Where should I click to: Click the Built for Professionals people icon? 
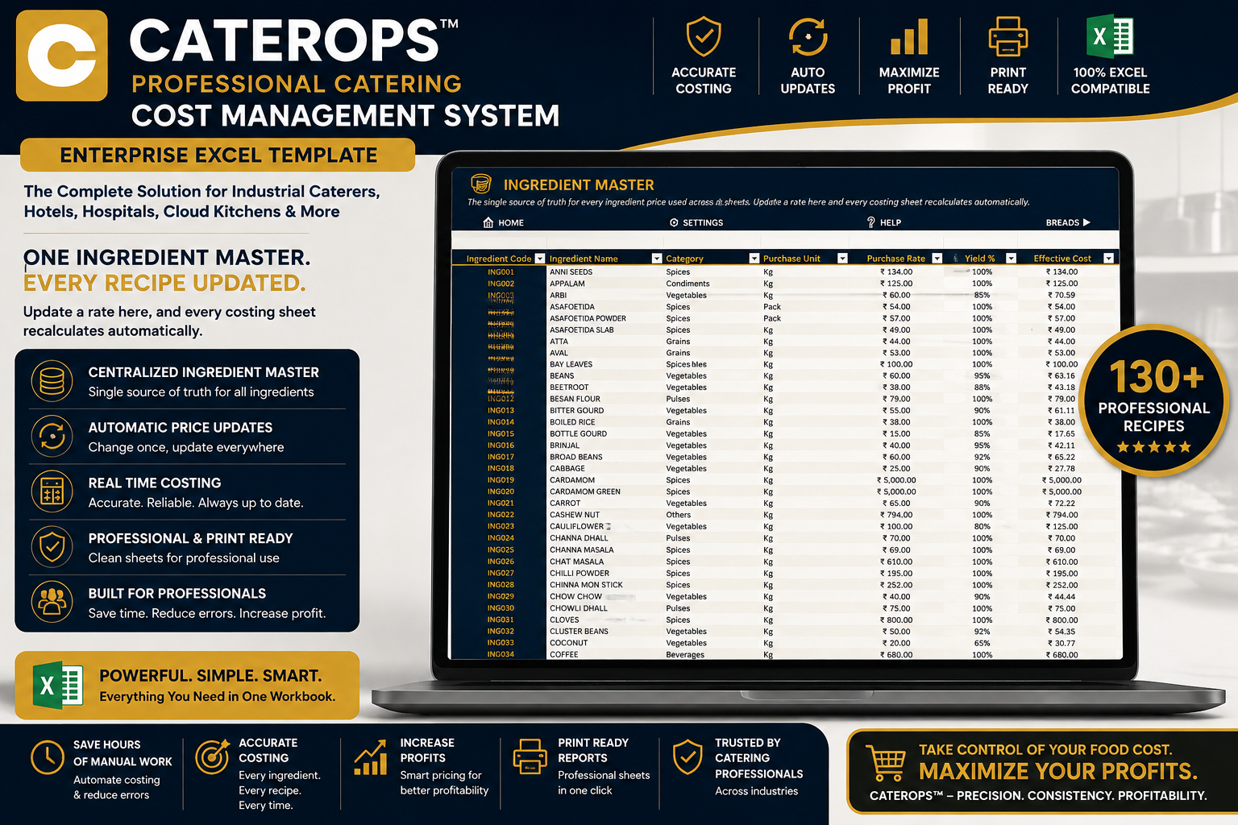click(52, 602)
